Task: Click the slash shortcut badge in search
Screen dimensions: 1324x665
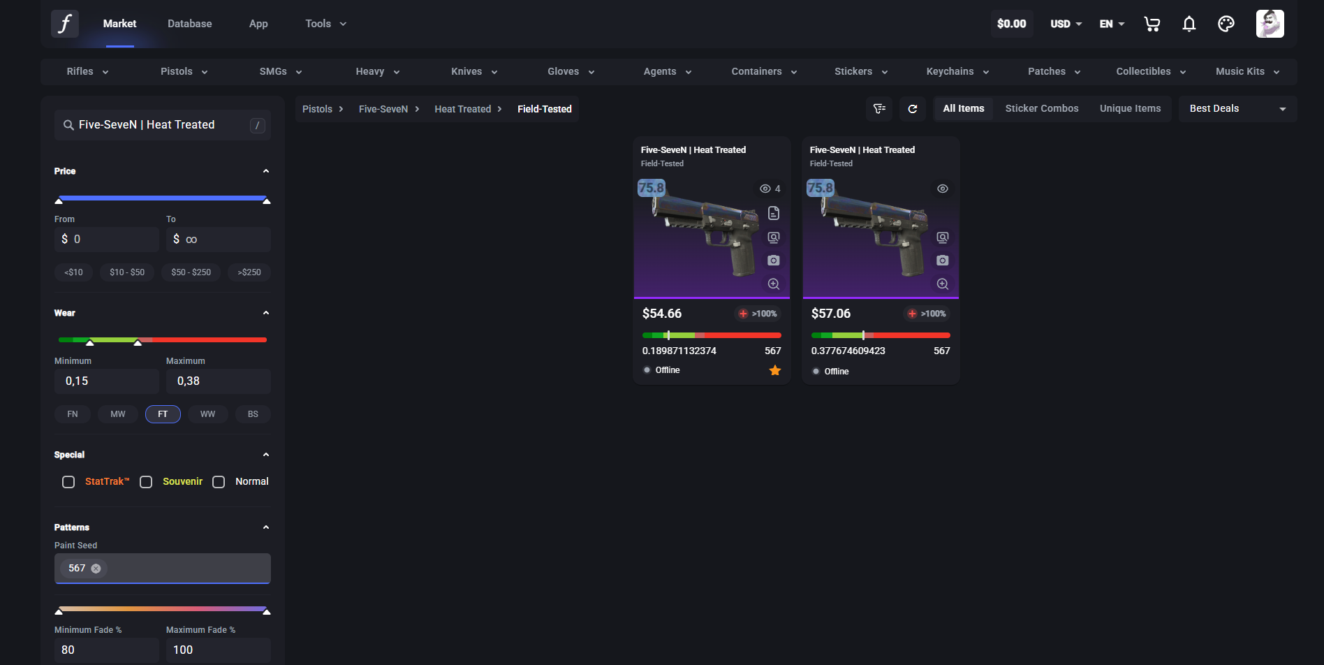Action: click(258, 125)
